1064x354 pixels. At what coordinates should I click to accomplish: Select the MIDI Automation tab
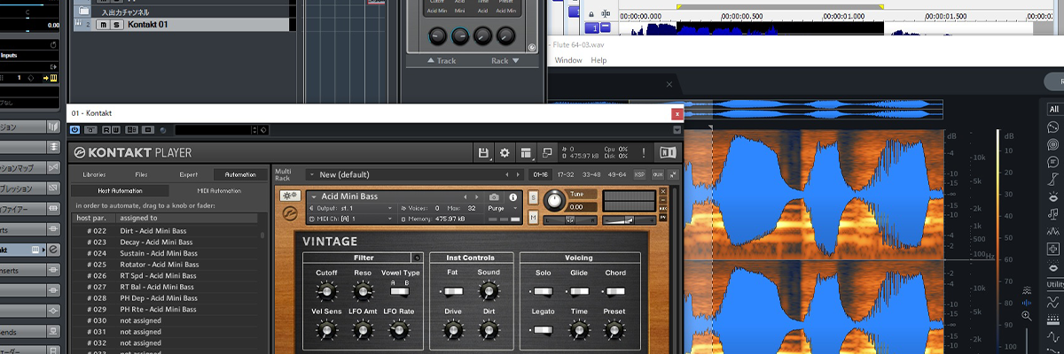pyautogui.click(x=218, y=190)
